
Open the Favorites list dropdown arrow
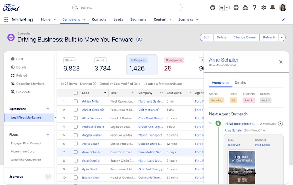pyautogui.click(x=227, y=8)
